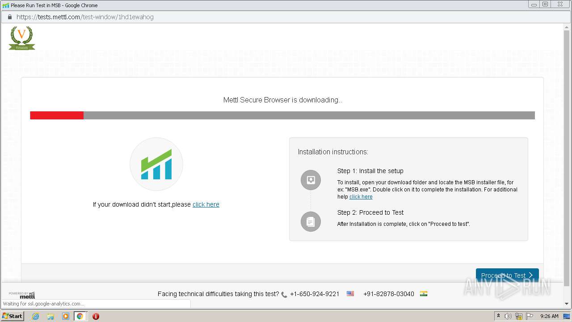572x322 pixels.
Task: Click the 'Step 1: Install the setup' text
Action: coord(370,171)
